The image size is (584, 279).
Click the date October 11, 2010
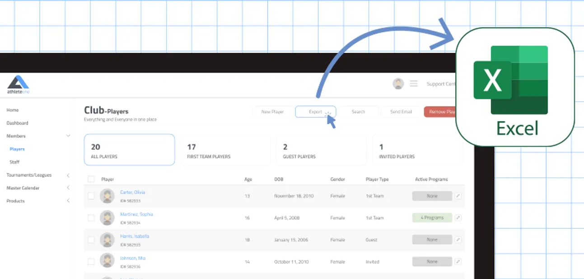(291, 261)
